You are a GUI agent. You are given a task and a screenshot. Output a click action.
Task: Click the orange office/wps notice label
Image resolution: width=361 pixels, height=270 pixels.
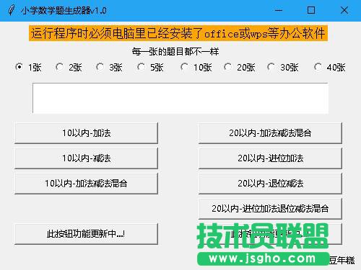tap(178, 33)
